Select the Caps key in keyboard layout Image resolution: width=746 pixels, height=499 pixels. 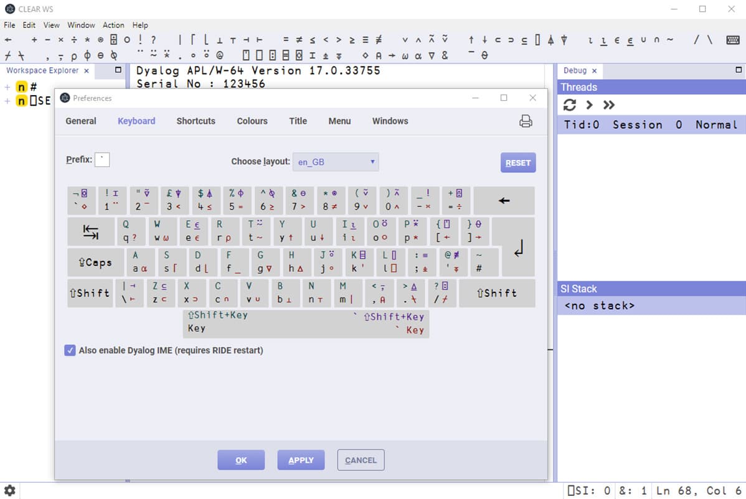point(95,262)
